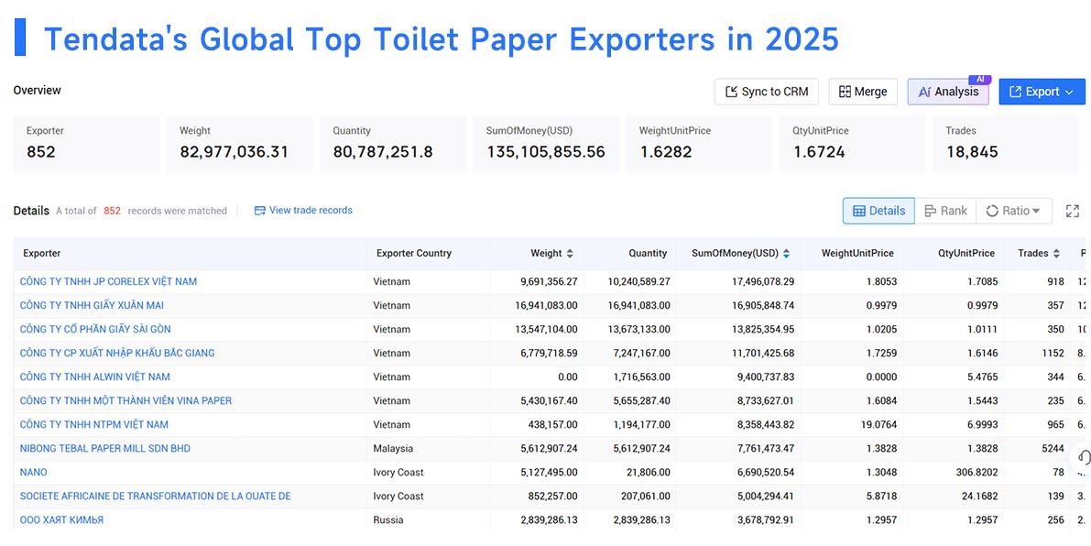1091x546 pixels.
Task: Open exporter ООО ХАЯТ КИМЬЯ
Action: [62, 520]
